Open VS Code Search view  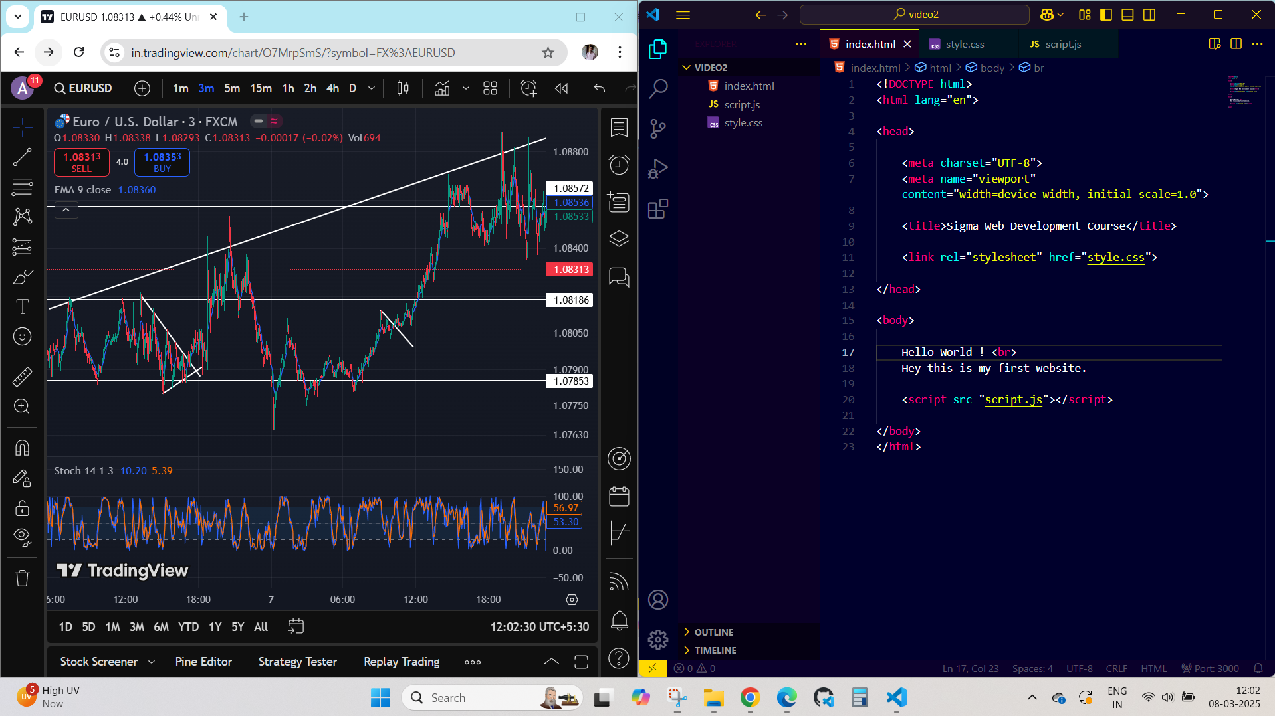coord(658,88)
